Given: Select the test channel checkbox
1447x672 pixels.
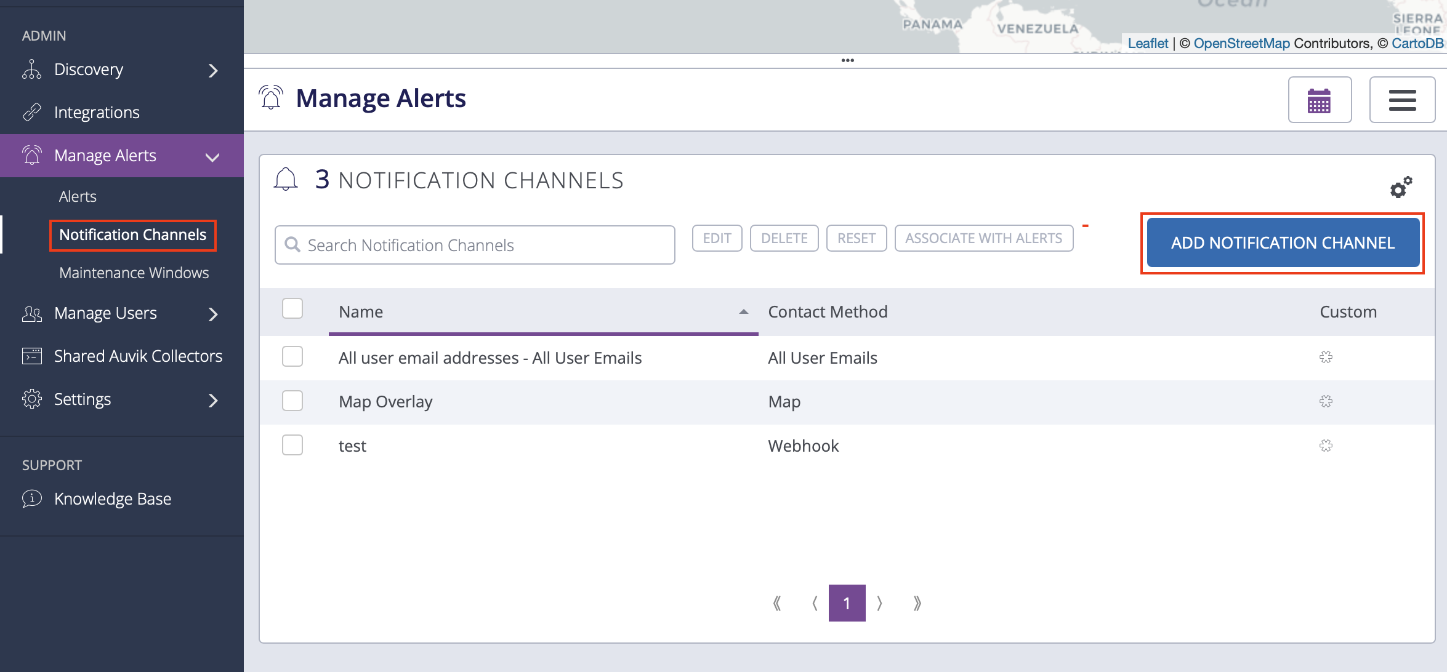Looking at the screenshot, I should (x=292, y=445).
